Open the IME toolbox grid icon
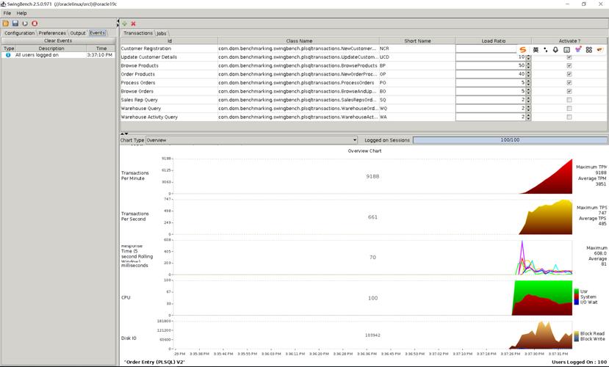609x367 pixels. tap(589, 50)
